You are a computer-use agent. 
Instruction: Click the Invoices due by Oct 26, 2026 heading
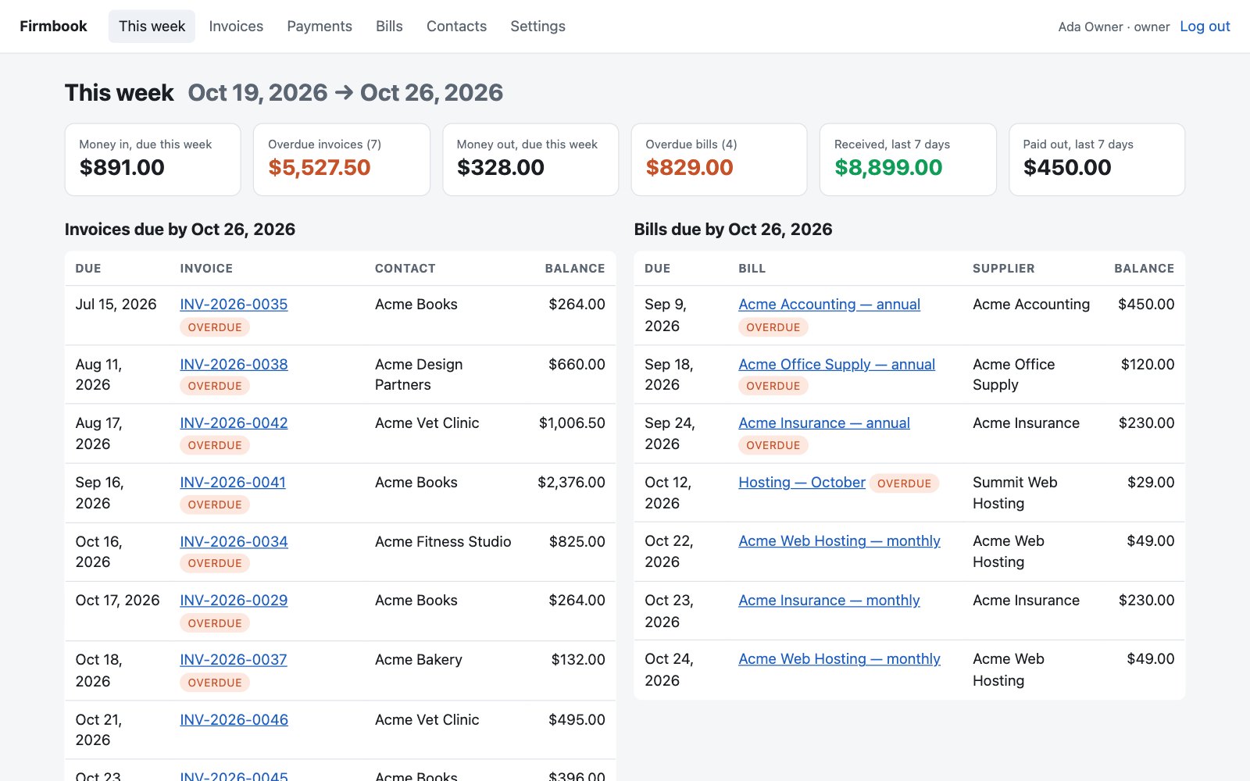(x=180, y=230)
